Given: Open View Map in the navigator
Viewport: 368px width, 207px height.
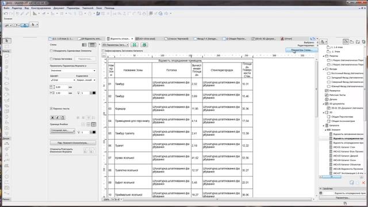Looking at the screenshot, I should coord(352,41).
